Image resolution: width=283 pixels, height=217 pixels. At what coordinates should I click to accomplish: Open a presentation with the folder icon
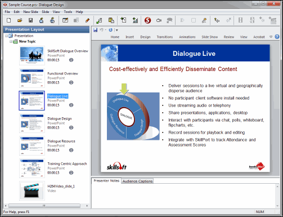tap(20, 20)
